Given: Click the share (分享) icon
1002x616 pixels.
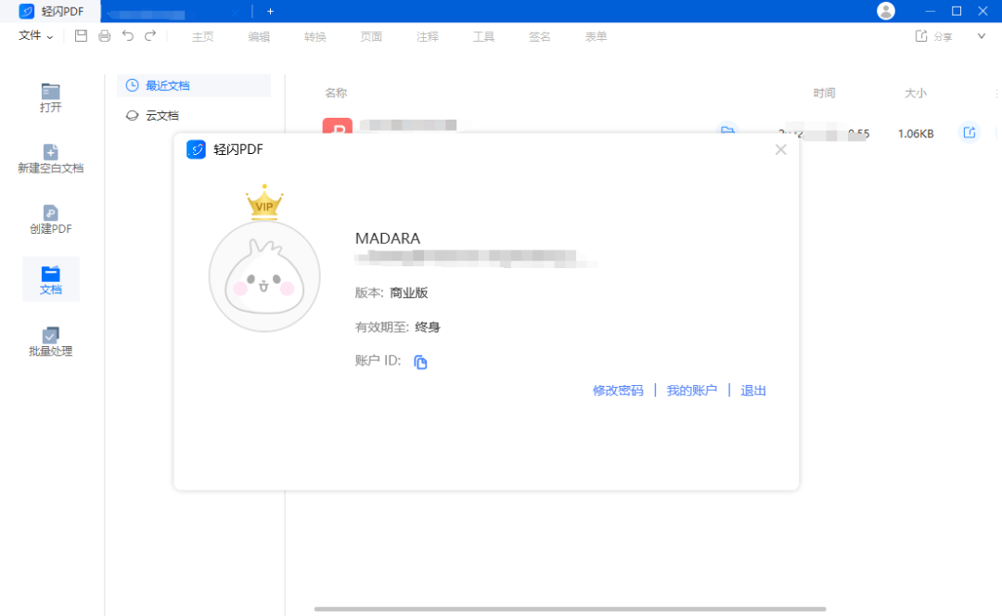Looking at the screenshot, I should pos(921,35).
